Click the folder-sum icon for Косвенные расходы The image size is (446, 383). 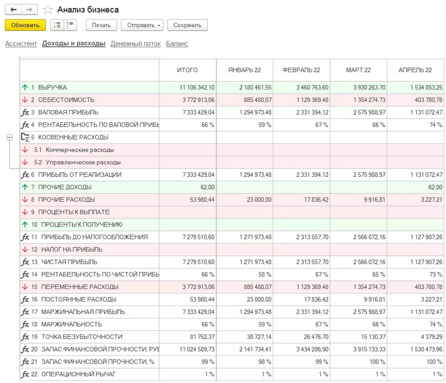coord(25,137)
